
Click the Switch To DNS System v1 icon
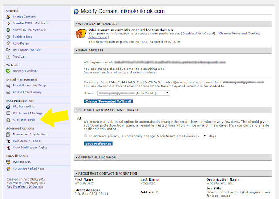(8, 30)
